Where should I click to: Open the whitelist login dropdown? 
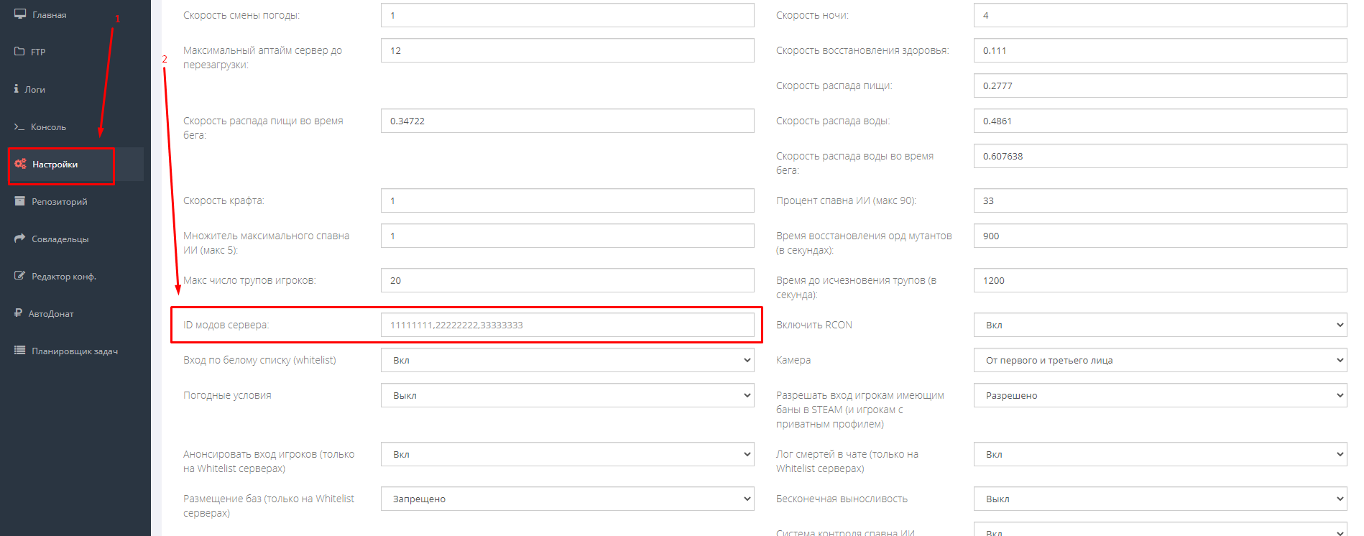[567, 361]
